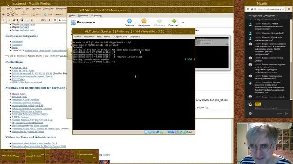This screenshot has width=293, height=164.
Task: Click the Firefox zoom out minus button
Action: pos(37,20)
